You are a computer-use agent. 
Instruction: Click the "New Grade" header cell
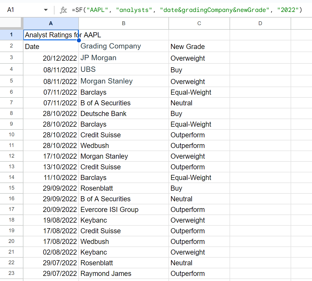tap(199, 46)
